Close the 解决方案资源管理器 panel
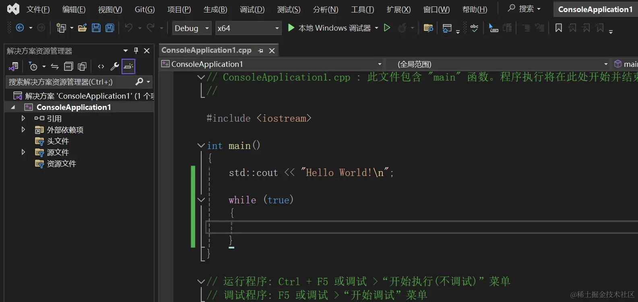This screenshot has height=302, width=638. [147, 51]
